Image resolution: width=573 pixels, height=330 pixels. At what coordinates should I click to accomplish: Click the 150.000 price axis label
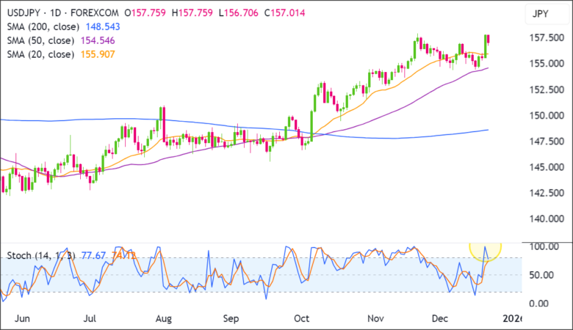[x=547, y=116]
